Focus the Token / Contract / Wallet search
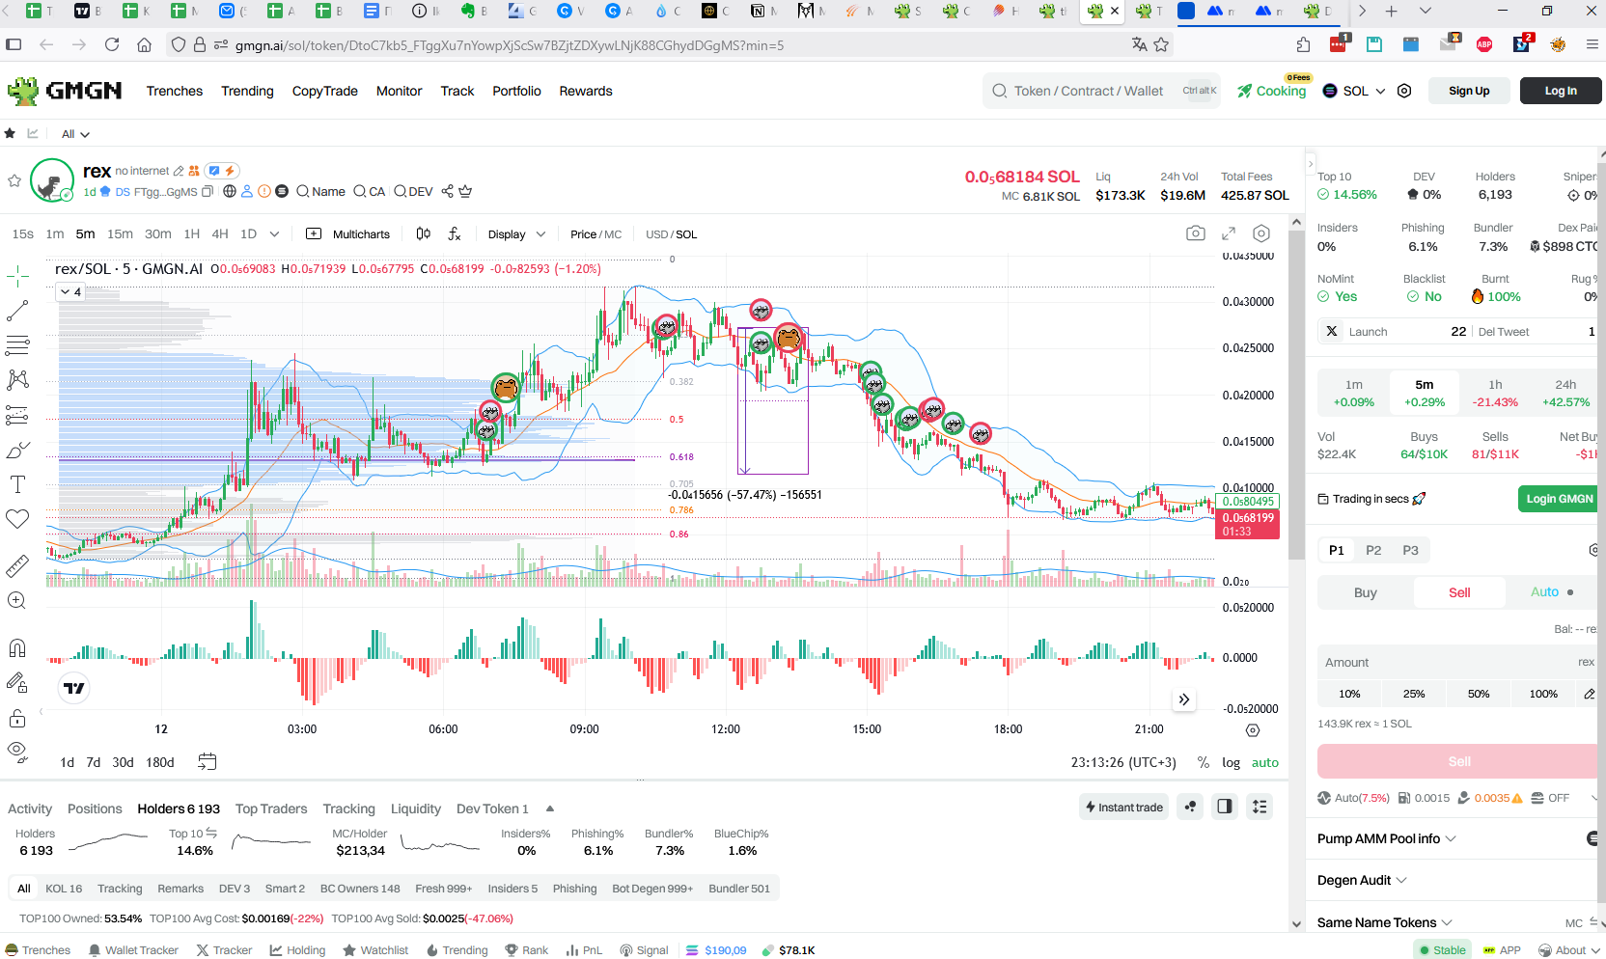Viewport: 1606px width, 959px height. pyautogui.click(x=1101, y=91)
